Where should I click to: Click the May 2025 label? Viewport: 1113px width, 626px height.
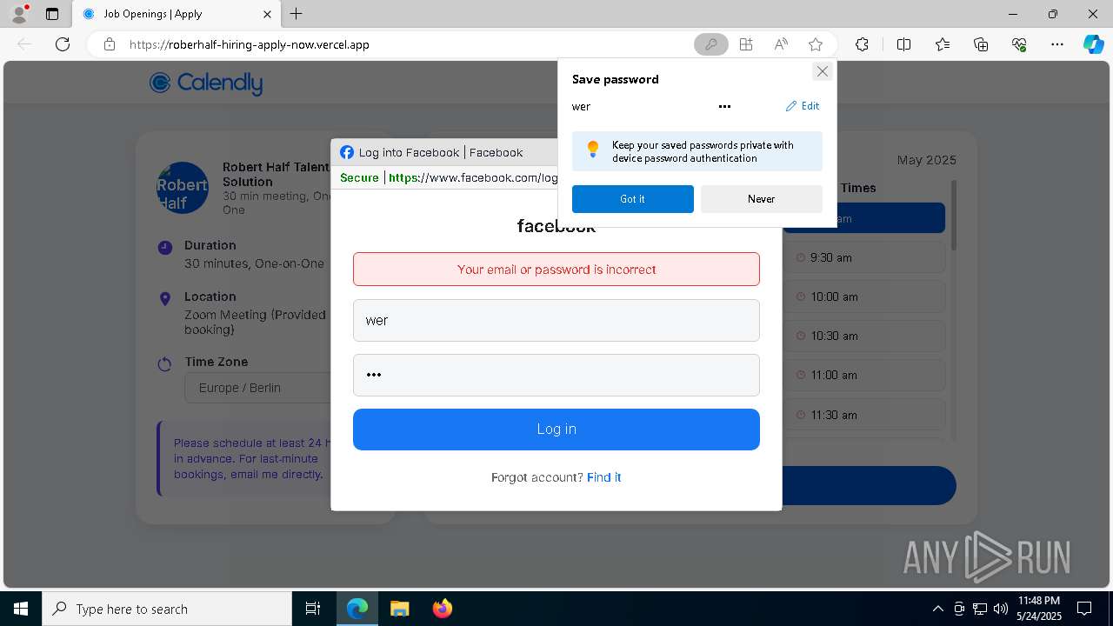(x=927, y=160)
